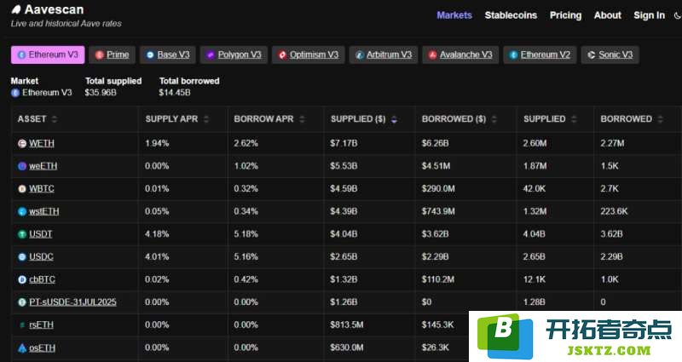Sort by ASSET column arrows
Viewport: 682px width, 362px height.
[x=54, y=119]
